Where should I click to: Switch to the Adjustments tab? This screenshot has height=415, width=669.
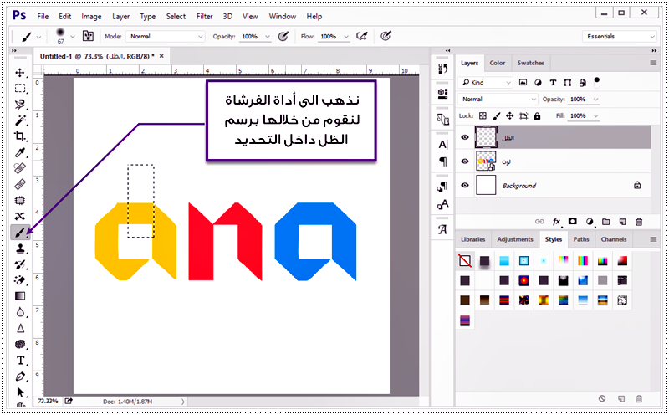(x=515, y=239)
